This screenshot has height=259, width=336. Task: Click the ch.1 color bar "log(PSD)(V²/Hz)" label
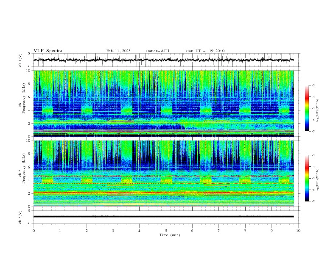pyautogui.click(x=318, y=110)
